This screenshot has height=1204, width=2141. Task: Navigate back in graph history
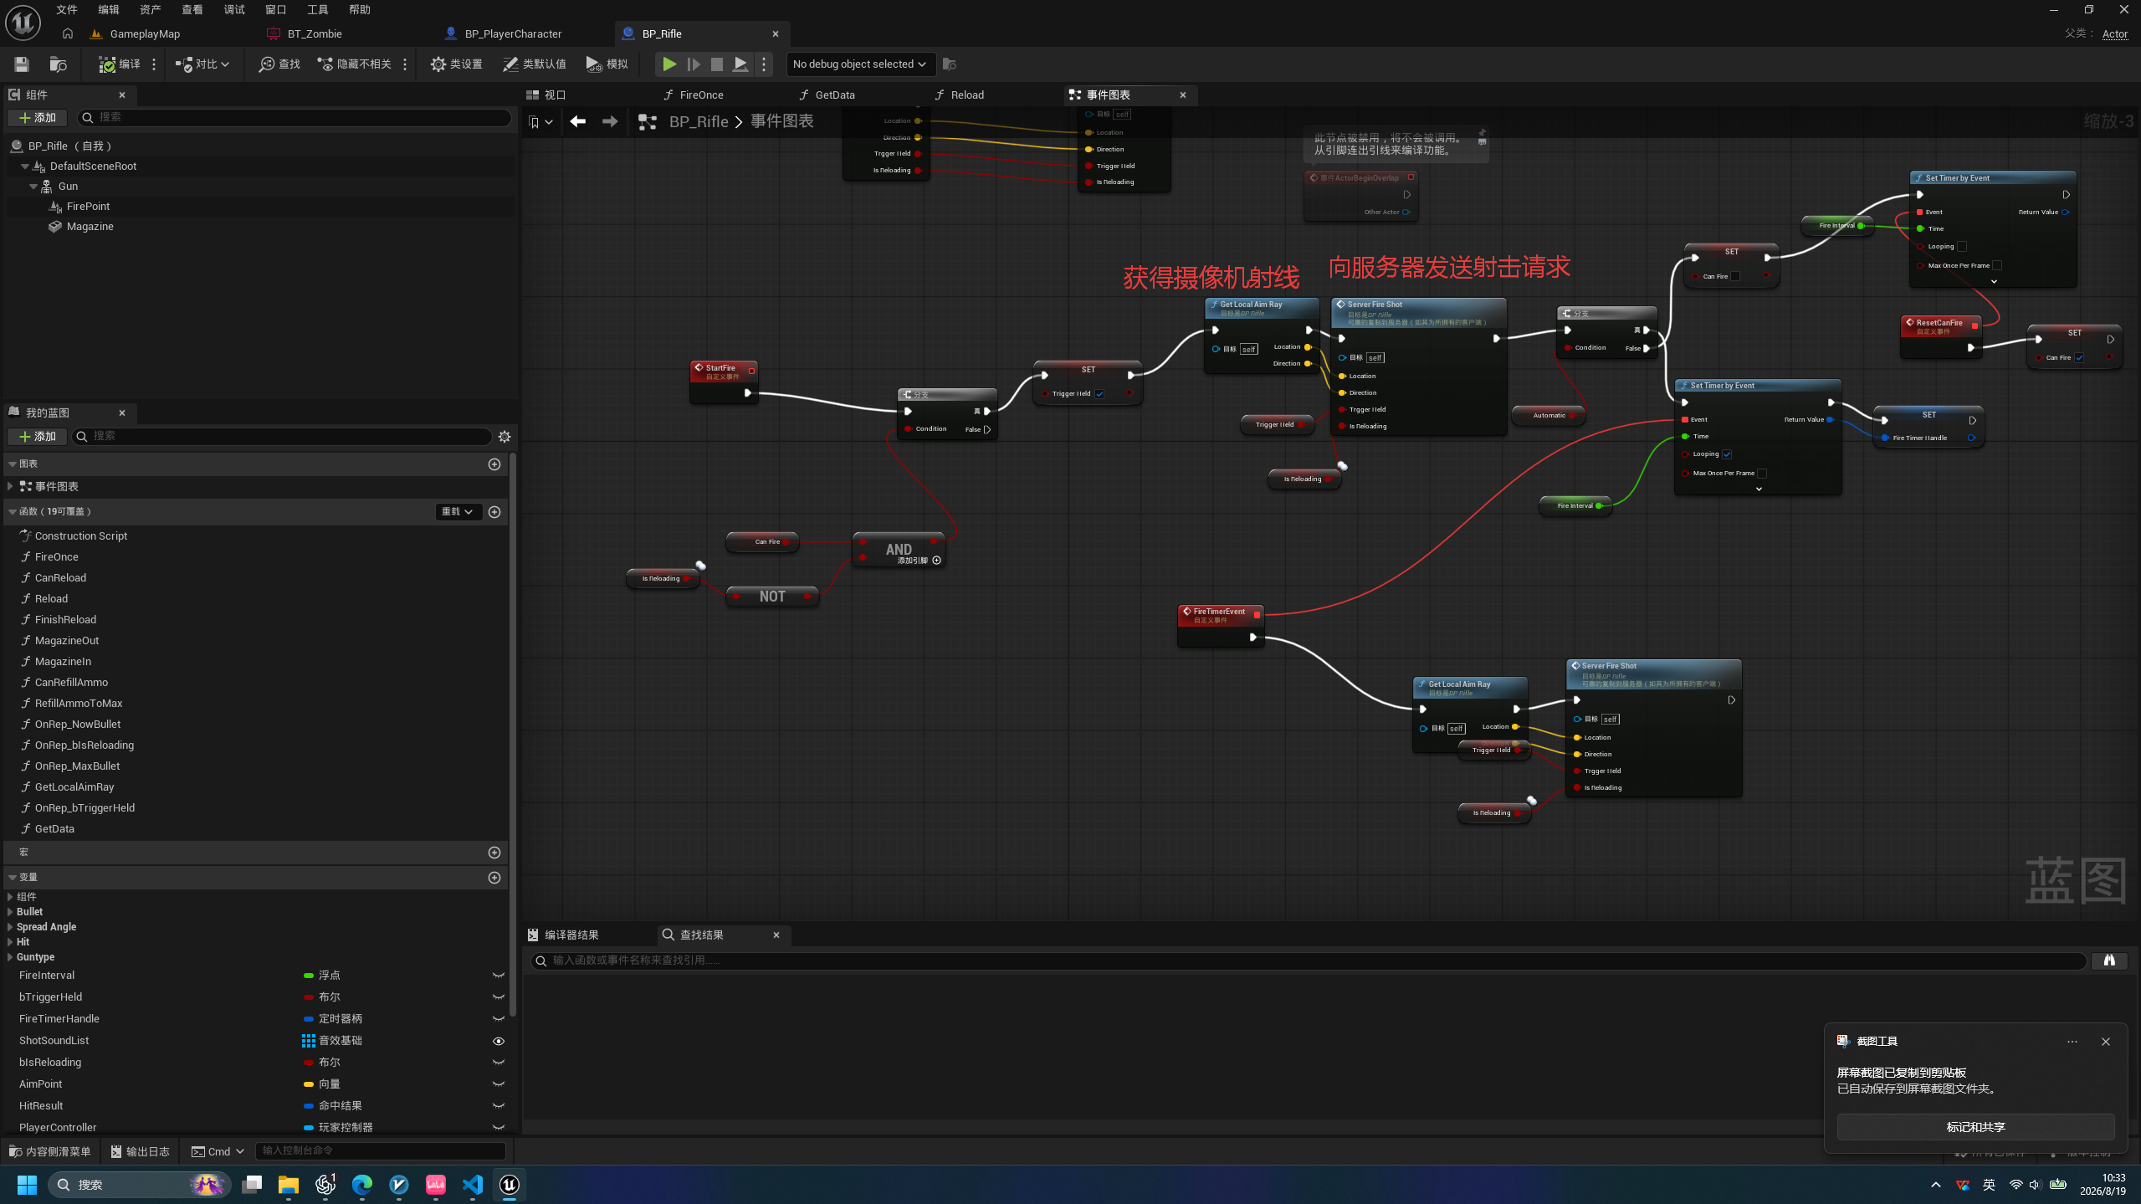tap(578, 121)
